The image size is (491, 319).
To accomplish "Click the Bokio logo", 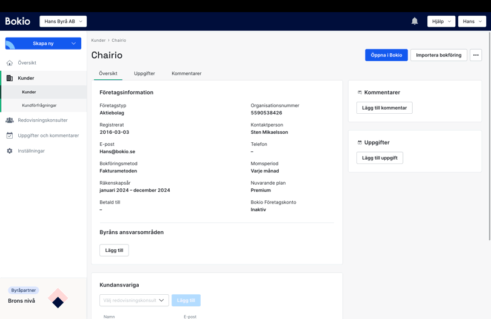I will click(18, 21).
